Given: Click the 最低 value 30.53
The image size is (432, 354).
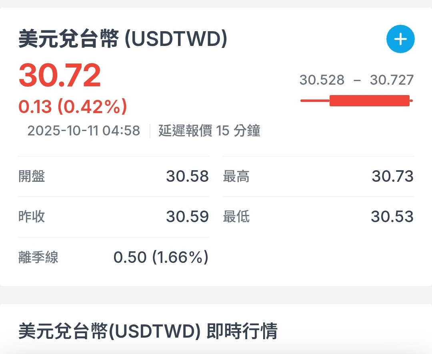Looking at the screenshot, I should 392,217.
